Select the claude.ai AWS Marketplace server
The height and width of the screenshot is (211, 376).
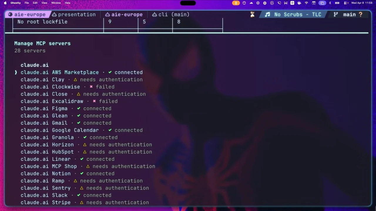(x=81, y=72)
